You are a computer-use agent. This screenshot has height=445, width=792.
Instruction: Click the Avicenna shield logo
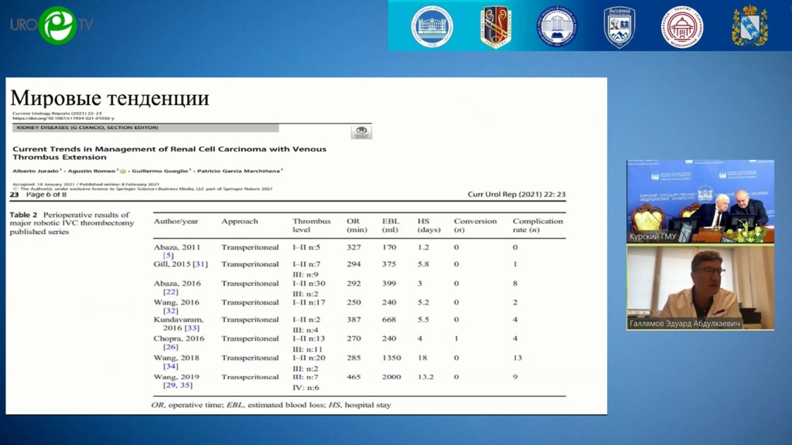(620, 27)
